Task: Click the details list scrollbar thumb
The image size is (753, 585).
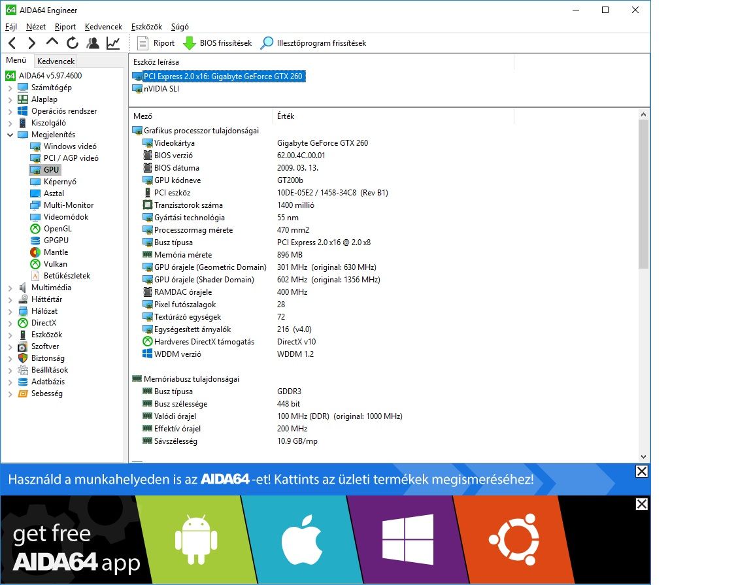Action: [643, 194]
